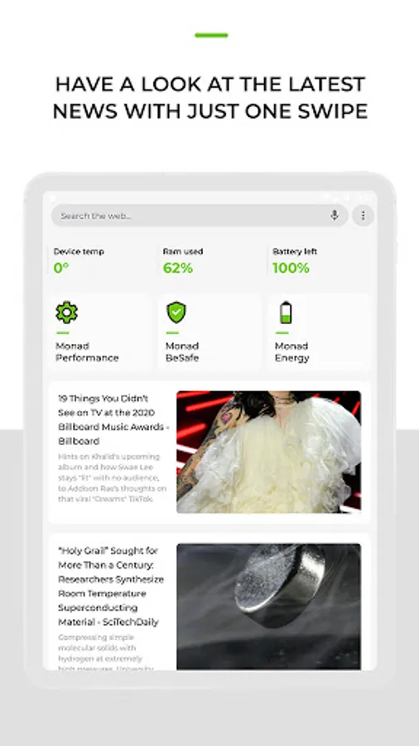Tap the Battery left 100% value
Screen dimensions: 419x746
(291, 269)
